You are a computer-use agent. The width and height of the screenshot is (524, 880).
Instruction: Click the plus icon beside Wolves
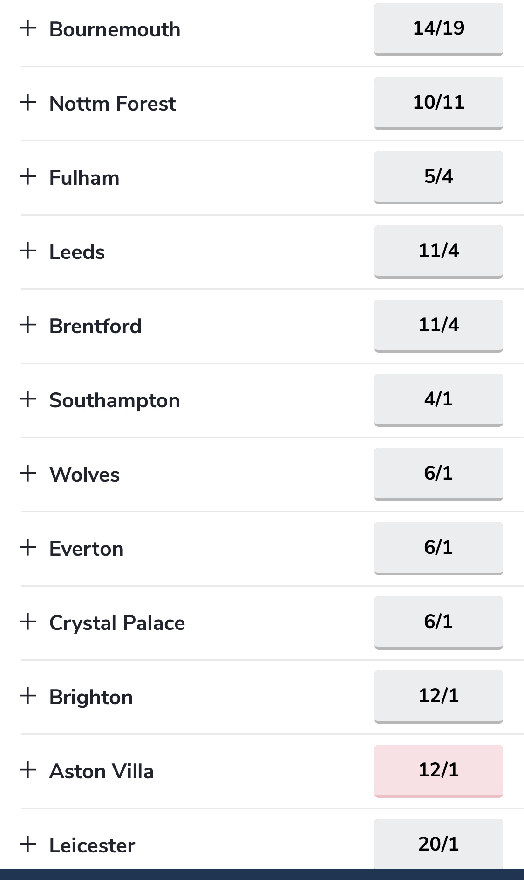tap(28, 473)
